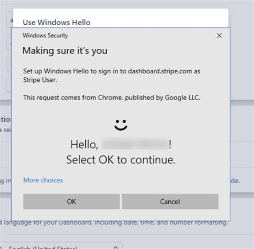
Task: Click the smiley face Windows Hello icon
Action: (121, 125)
